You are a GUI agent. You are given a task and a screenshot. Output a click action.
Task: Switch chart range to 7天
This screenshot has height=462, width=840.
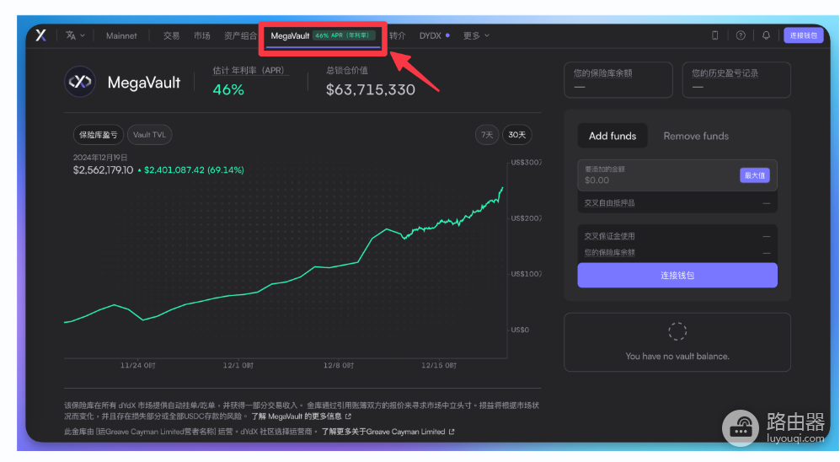pos(486,135)
